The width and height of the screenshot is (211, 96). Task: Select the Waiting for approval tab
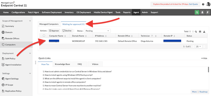pos(74,24)
